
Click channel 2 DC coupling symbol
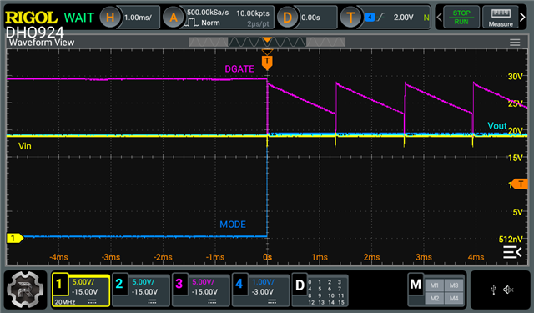click(152, 302)
